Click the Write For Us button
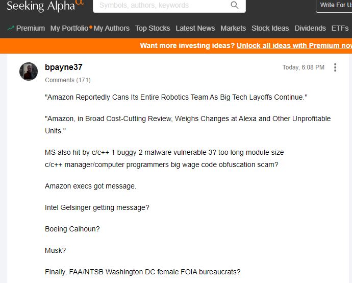 335,6
